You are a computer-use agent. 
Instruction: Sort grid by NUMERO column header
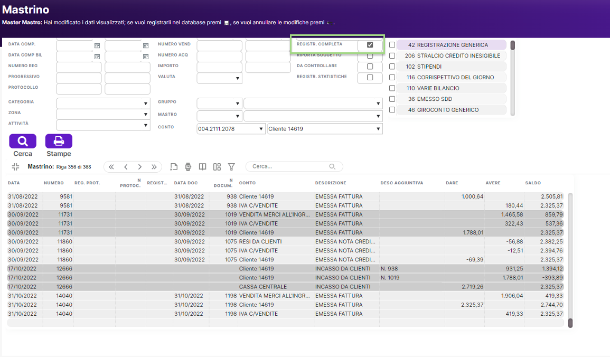pos(54,183)
